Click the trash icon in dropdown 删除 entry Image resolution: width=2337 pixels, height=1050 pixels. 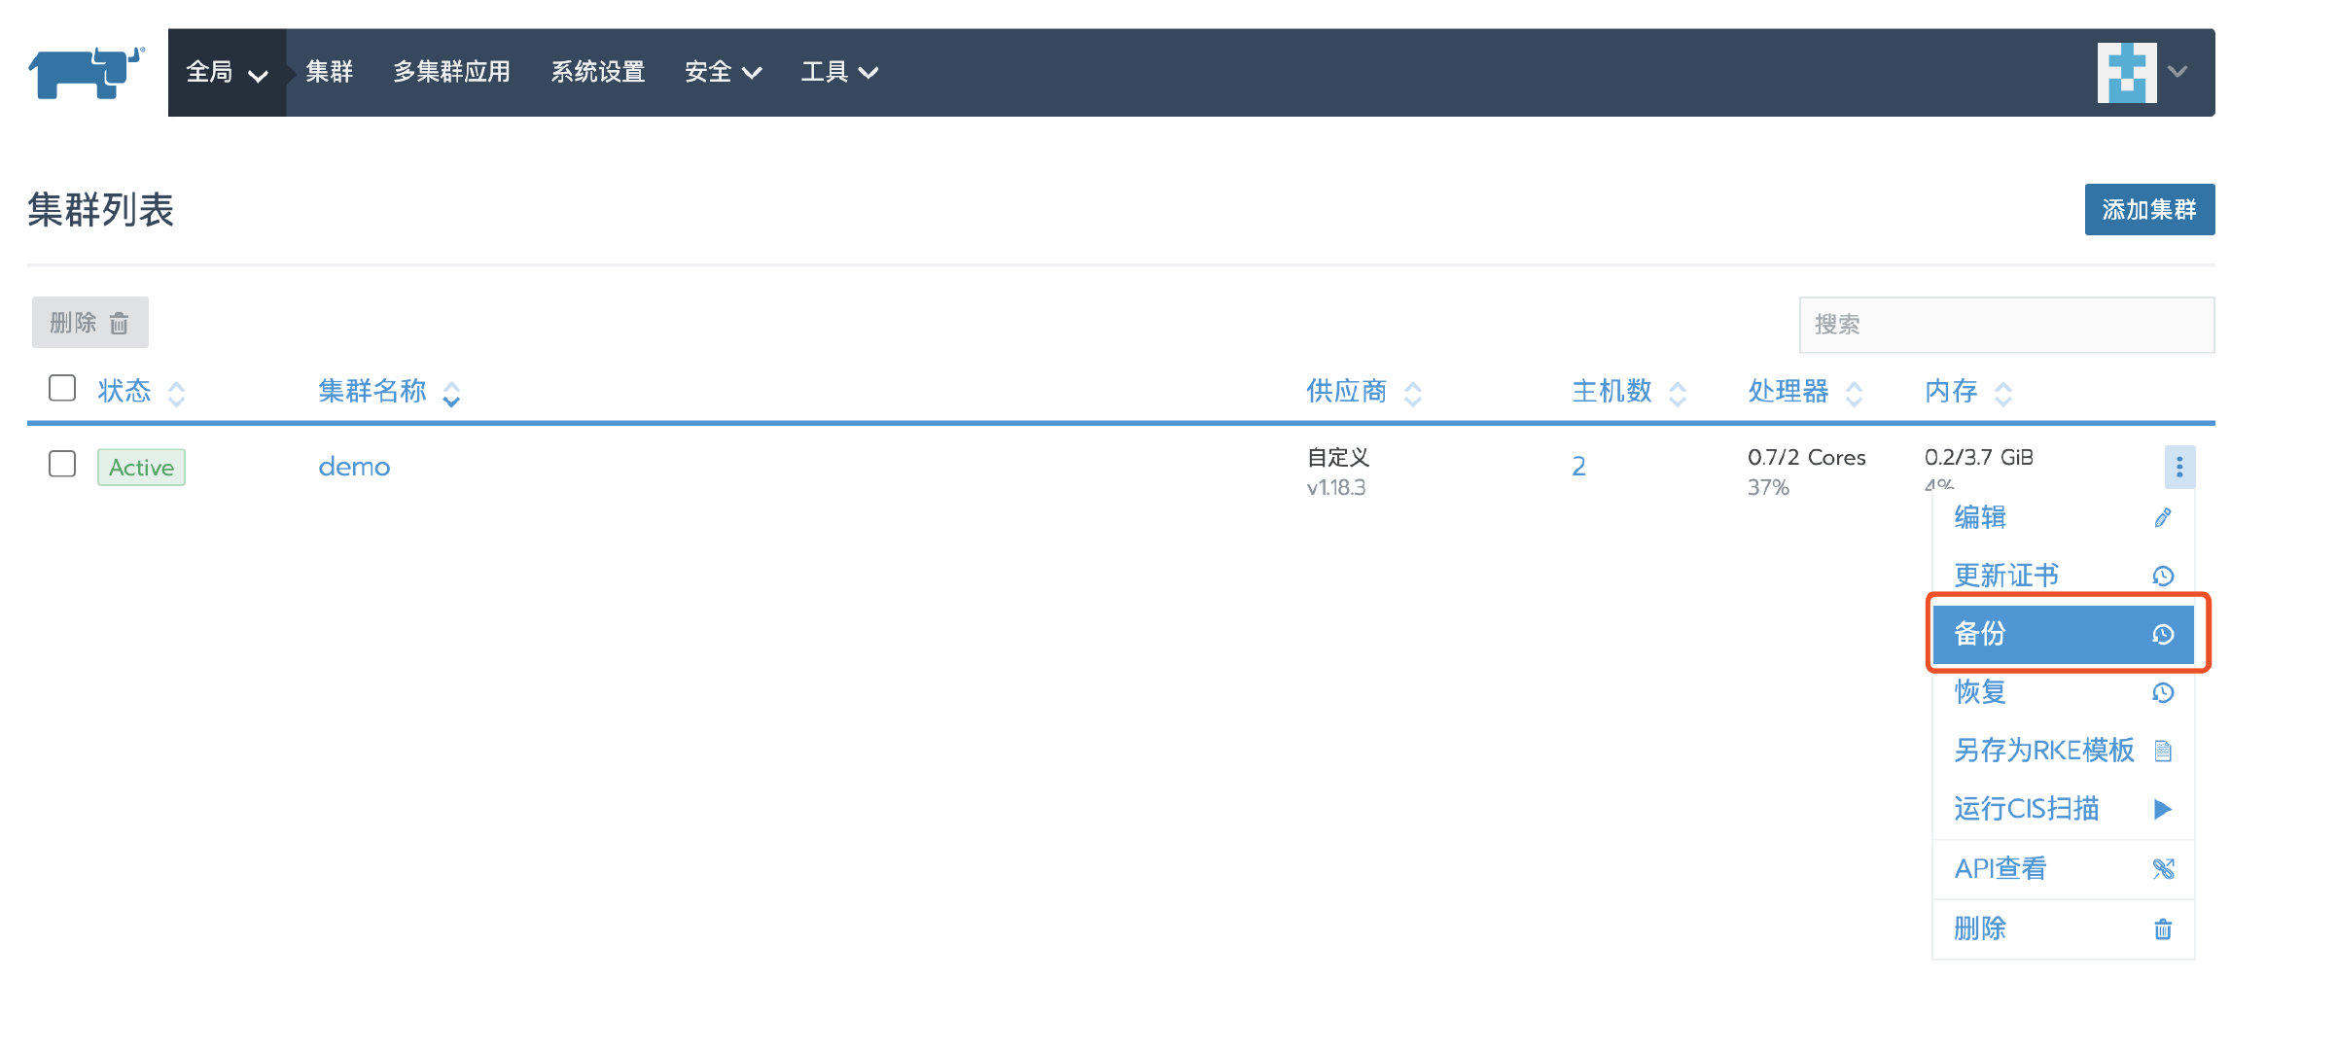click(x=2162, y=928)
